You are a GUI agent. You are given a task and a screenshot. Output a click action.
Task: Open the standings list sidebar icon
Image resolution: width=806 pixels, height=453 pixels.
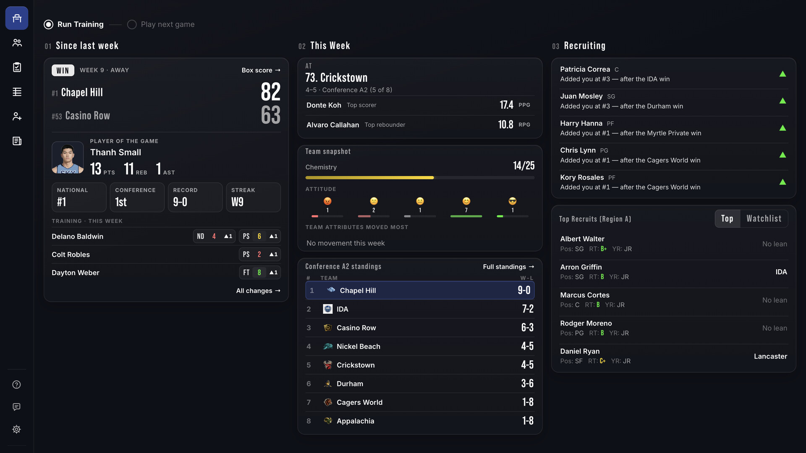point(17,92)
